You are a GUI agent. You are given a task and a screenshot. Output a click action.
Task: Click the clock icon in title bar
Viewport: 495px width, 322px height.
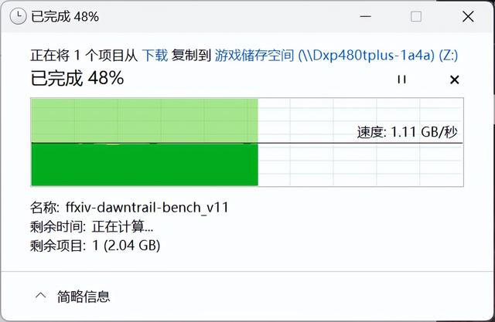click(18, 16)
